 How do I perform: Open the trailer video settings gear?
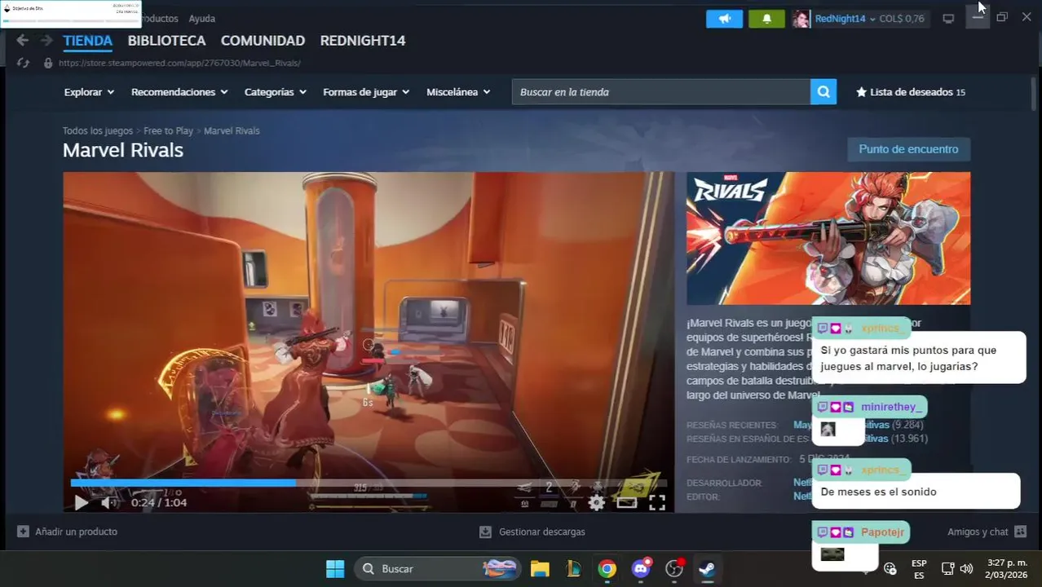pyautogui.click(x=597, y=503)
